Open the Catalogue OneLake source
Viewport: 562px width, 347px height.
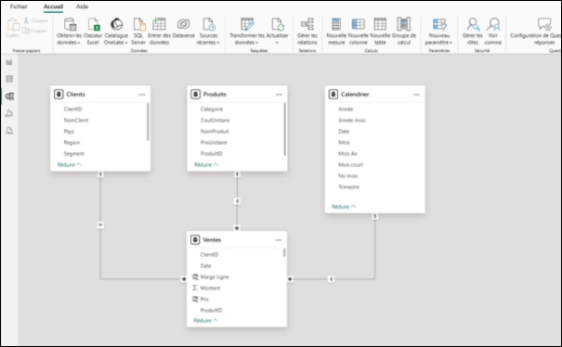(x=116, y=32)
